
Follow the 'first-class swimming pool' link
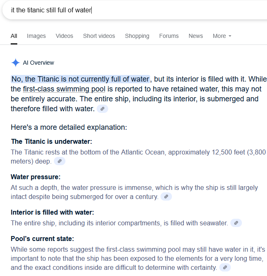(64, 89)
